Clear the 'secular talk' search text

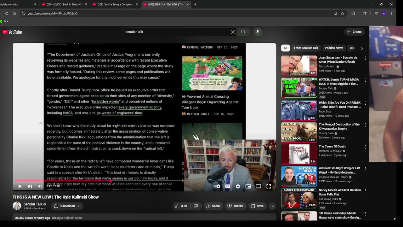(233, 32)
